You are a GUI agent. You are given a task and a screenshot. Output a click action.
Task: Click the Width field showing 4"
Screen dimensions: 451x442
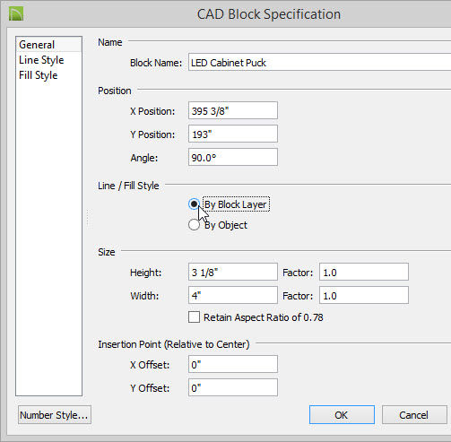[x=233, y=295]
